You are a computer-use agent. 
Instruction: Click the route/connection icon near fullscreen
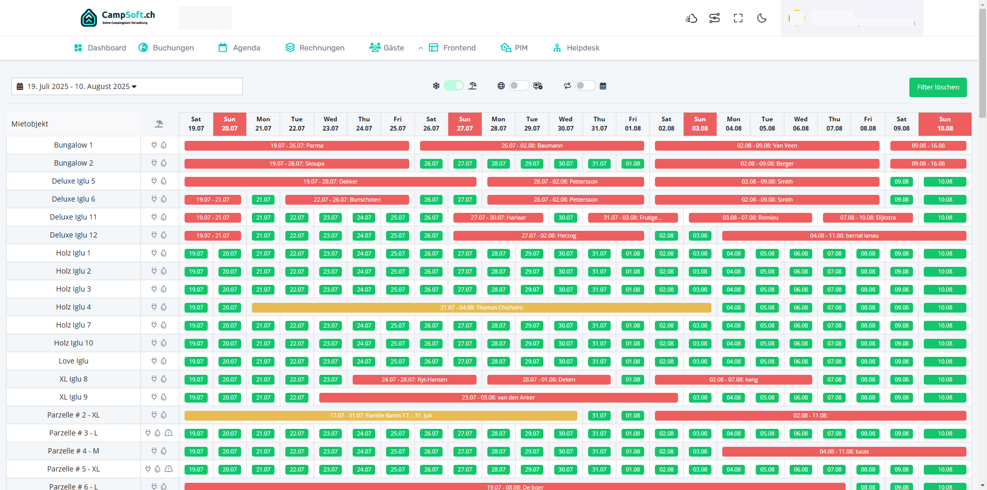pyautogui.click(x=715, y=18)
